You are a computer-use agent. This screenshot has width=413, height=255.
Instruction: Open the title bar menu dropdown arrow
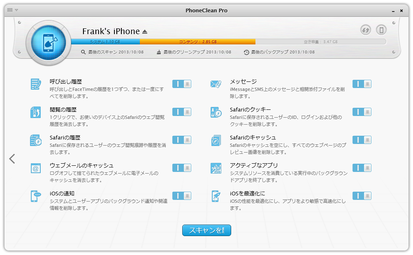tap(16, 10)
